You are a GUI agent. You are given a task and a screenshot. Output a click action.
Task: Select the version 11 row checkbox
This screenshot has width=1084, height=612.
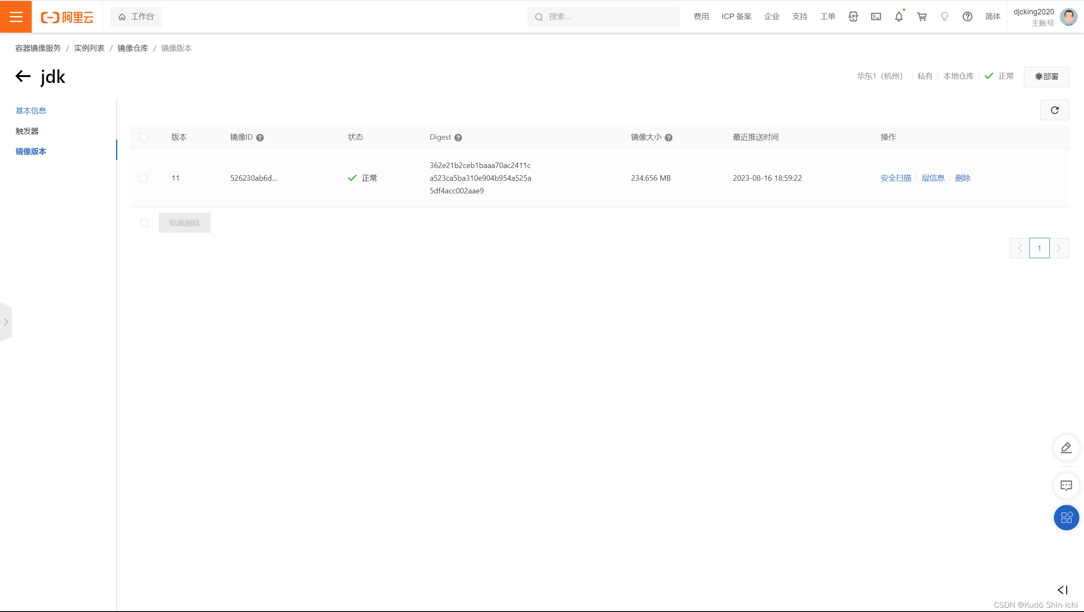(x=144, y=178)
